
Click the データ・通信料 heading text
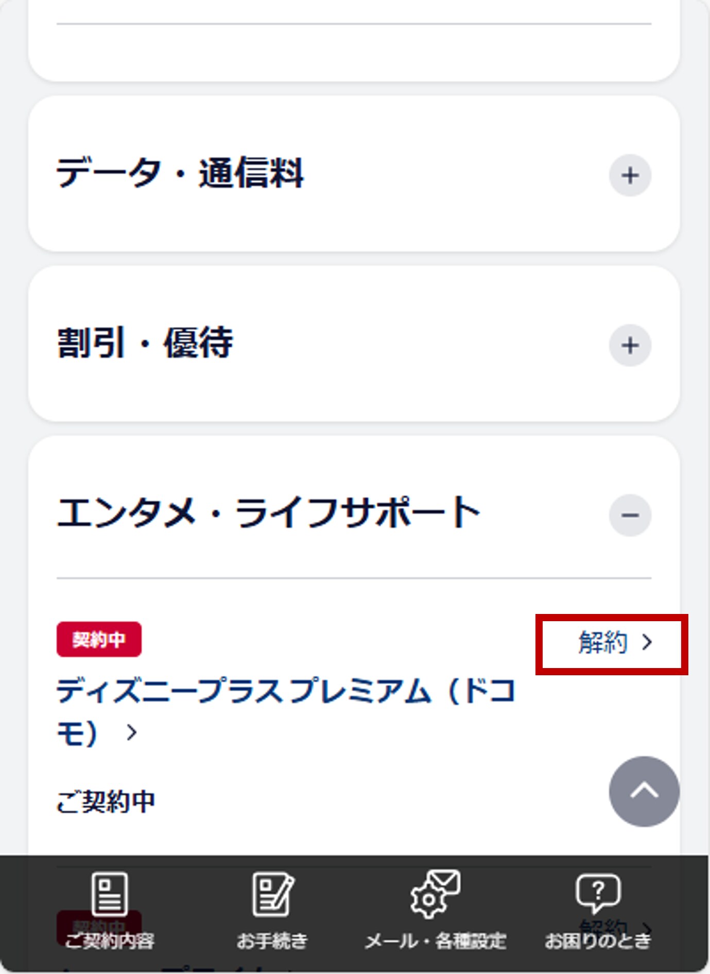click(180, 174)
